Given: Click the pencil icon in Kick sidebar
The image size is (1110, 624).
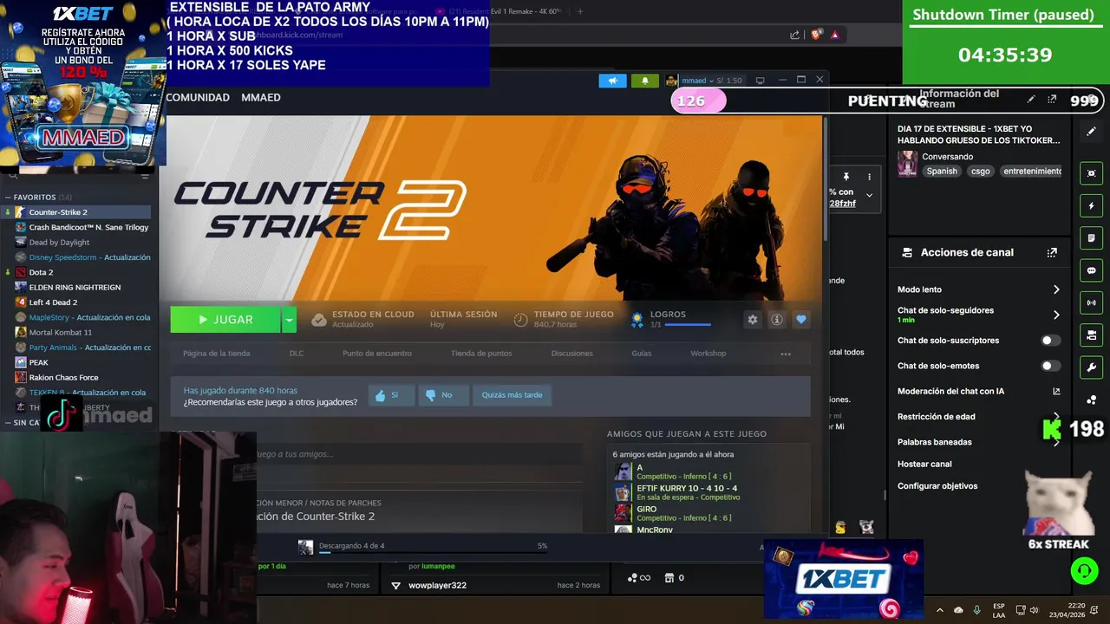Looking at the screenshot, I should pyautogui.click(x=1092, y=132).
